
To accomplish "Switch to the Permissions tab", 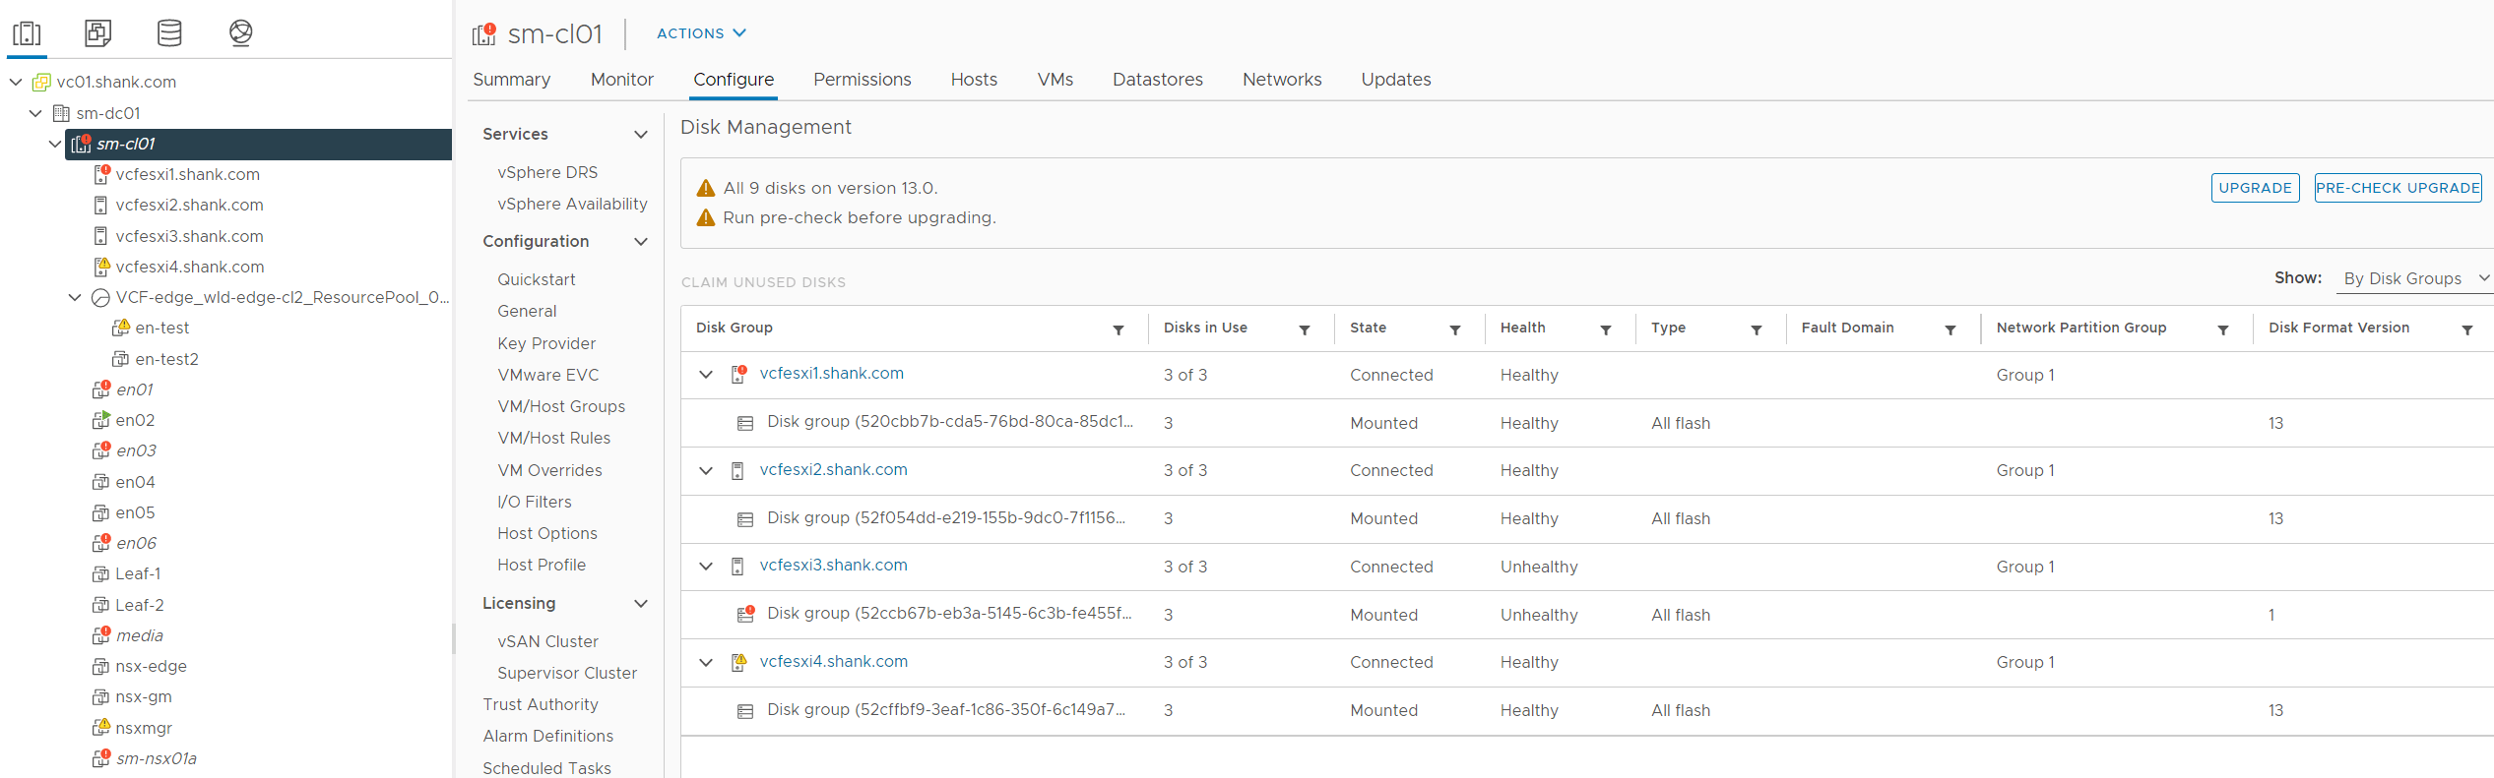I will pyautogui.click(x=863, y=80).
